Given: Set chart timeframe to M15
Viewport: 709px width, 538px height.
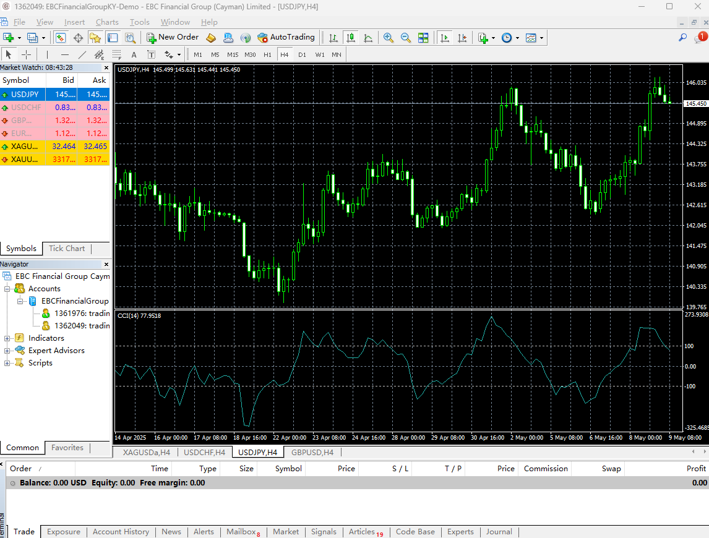Looking at the screenshot, I should tap(233, 54).
